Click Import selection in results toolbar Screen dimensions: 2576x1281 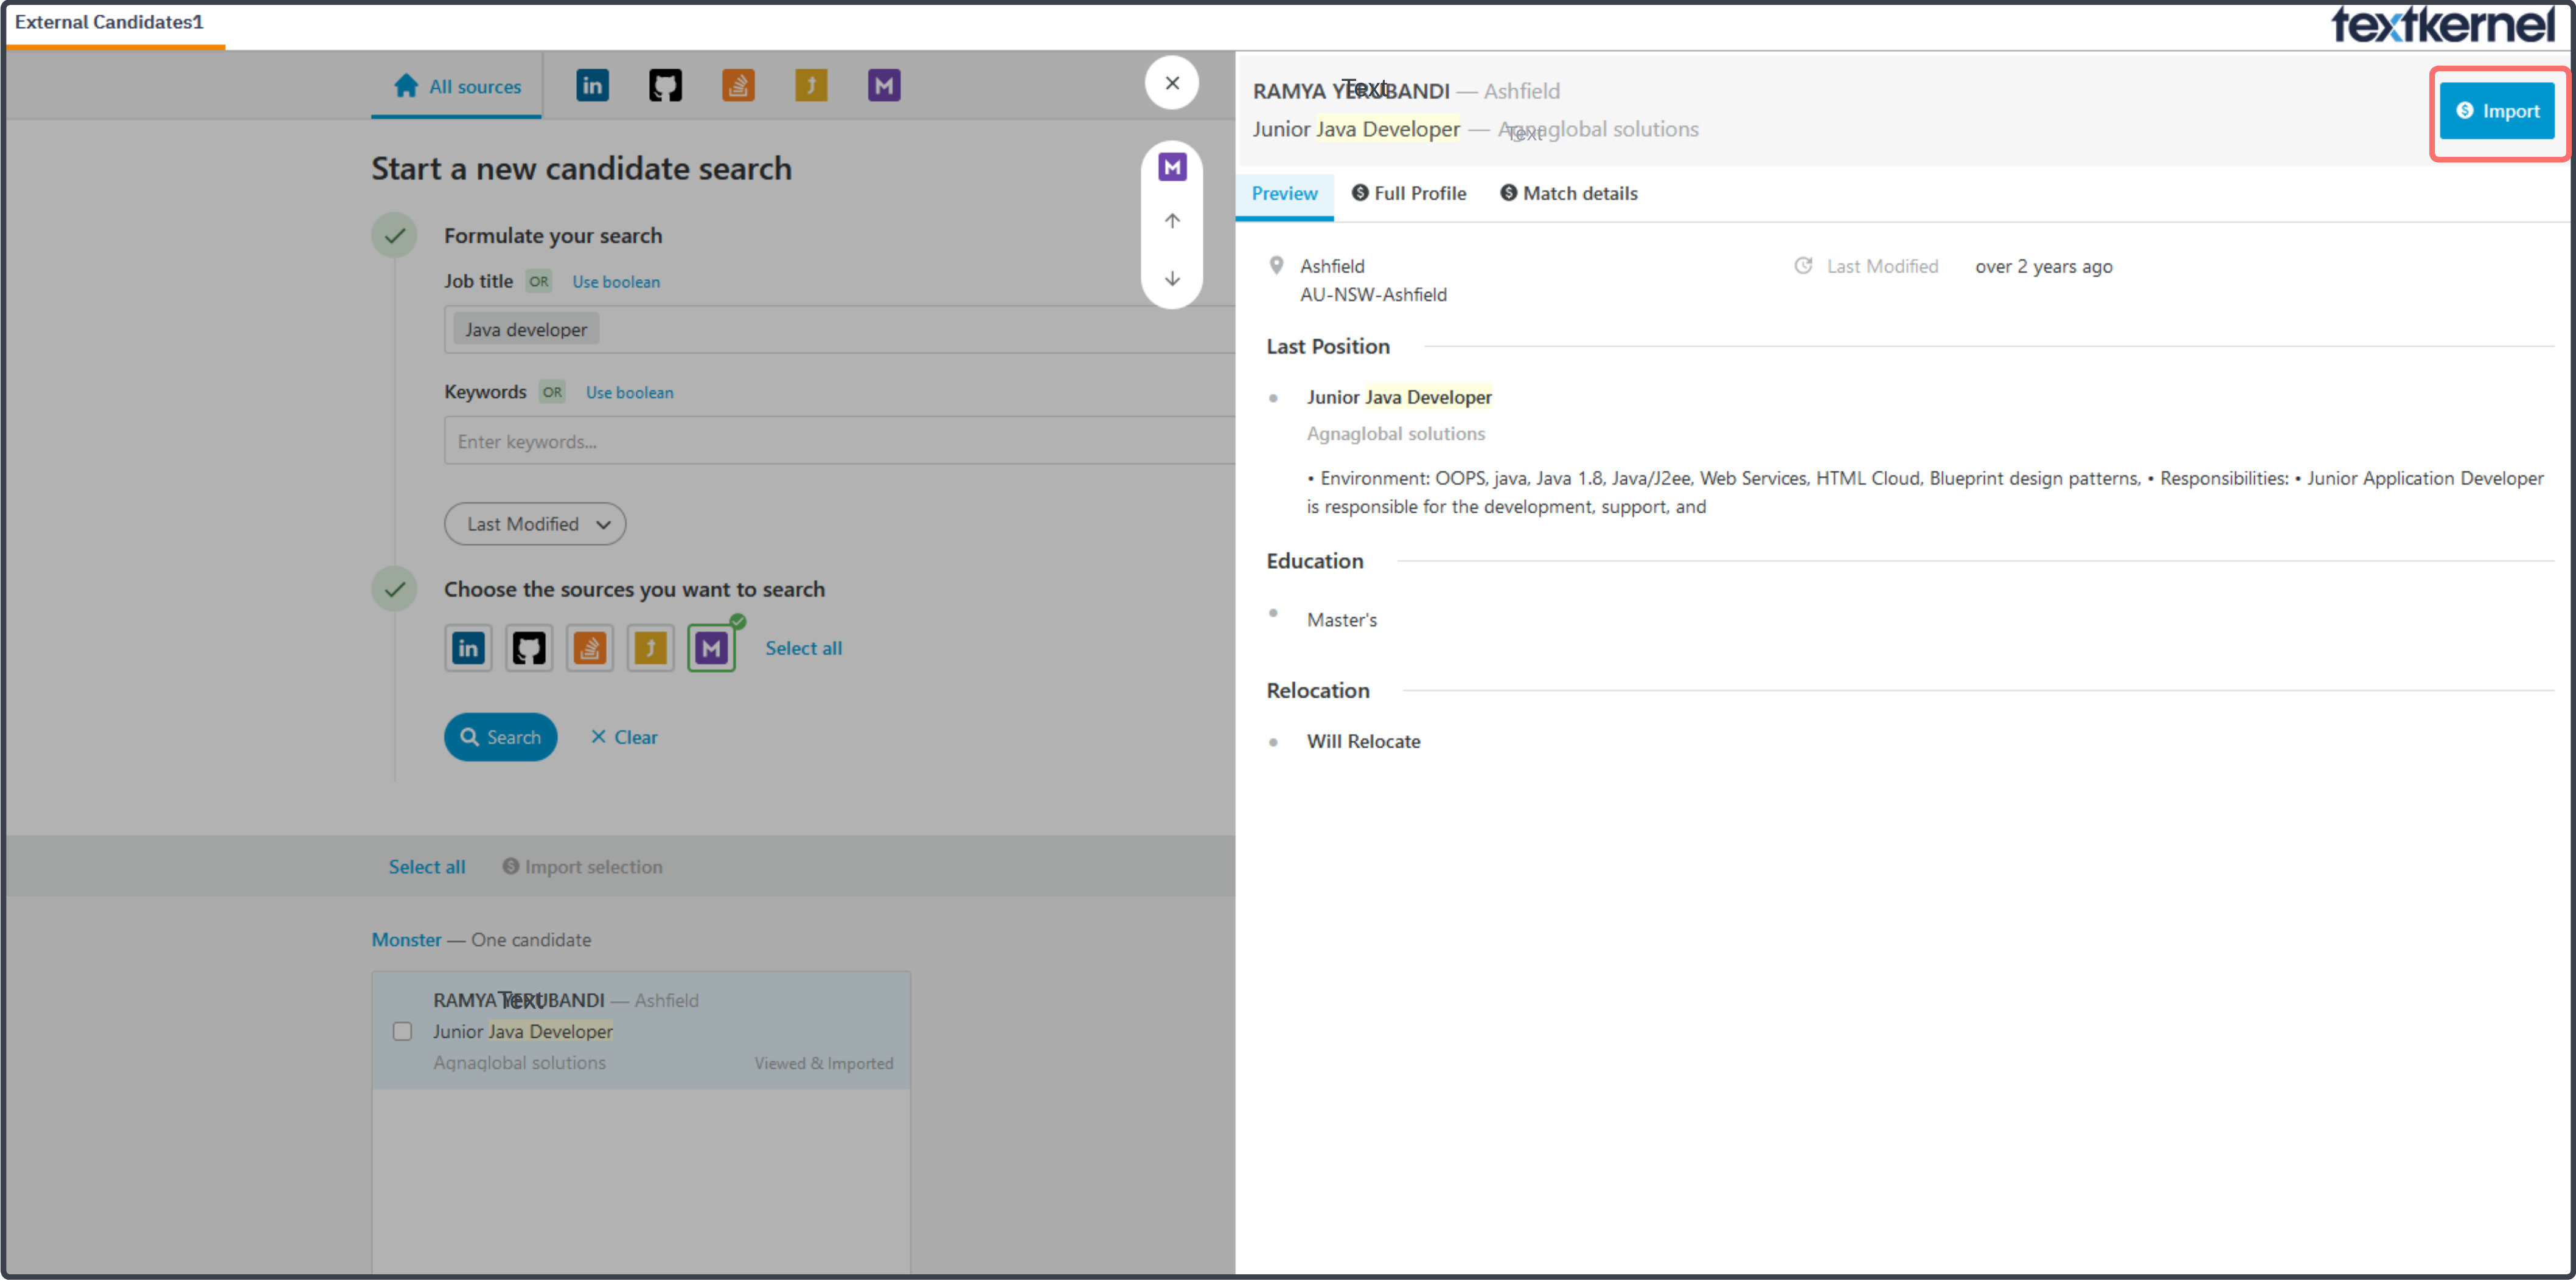[x=582, y=868]
